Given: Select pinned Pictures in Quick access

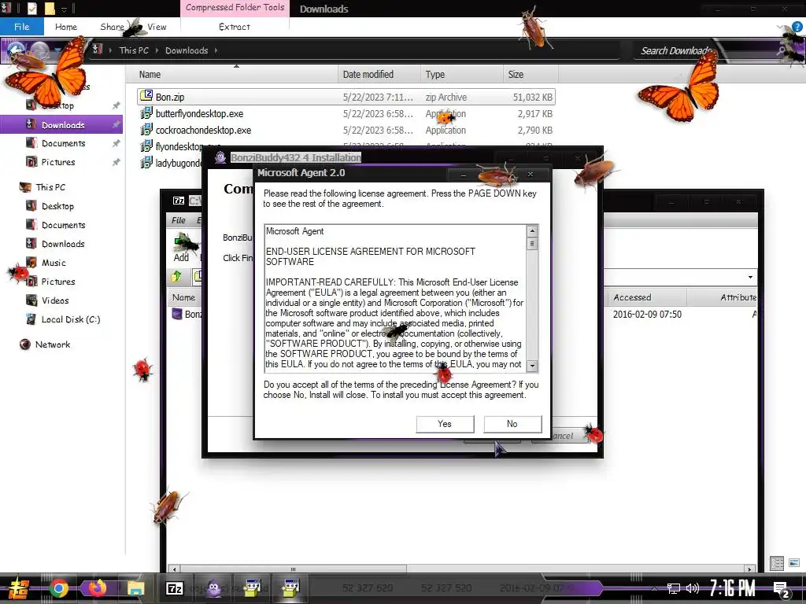Looking at the screenshot, I should (58, 162).
